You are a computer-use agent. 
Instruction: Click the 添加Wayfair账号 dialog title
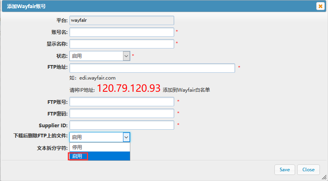tap(27, 6)
